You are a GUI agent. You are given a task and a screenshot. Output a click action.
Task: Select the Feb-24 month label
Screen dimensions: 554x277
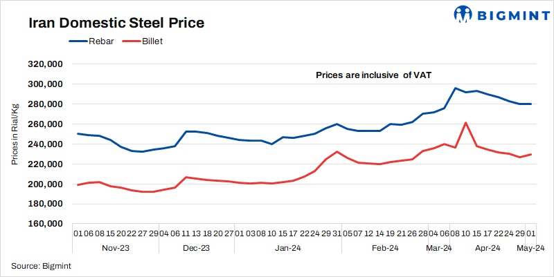(385, 248)
